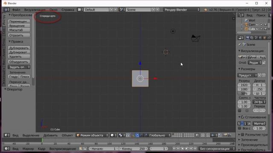Adjust the 50% resolution percentage slider

point(244,93)
